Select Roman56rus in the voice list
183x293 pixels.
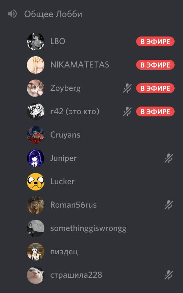tap(101, 205)
